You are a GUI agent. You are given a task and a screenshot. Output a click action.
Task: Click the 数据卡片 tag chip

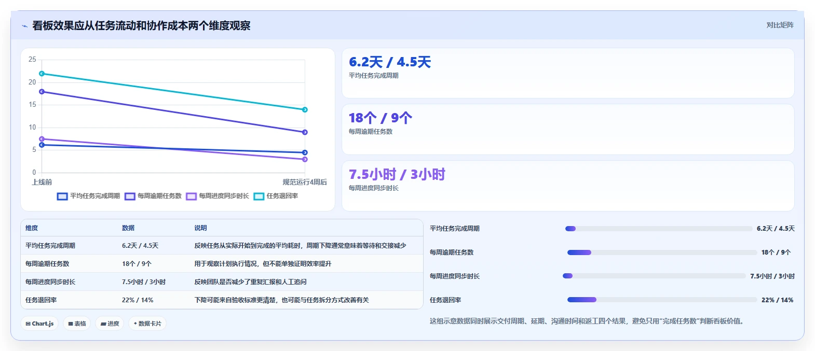147,324
